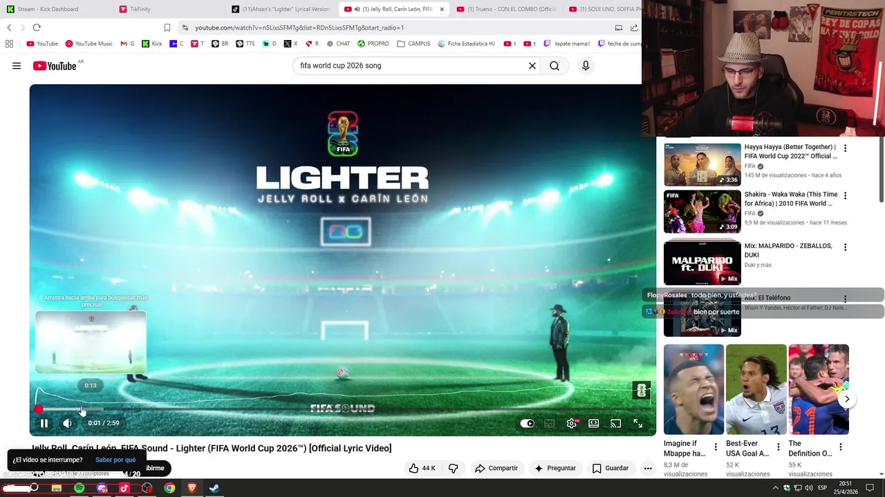Viewport: 885px width, 497px height.
Task: Show next shorts with right chevron arrow
Action: (847, 399)
